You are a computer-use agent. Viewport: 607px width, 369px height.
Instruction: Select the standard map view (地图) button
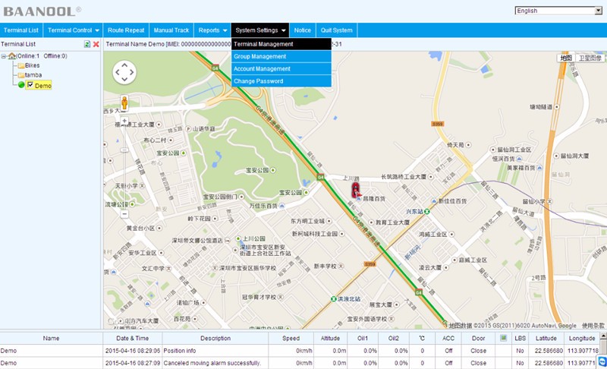pyautogui.click(x=565, y=58)
